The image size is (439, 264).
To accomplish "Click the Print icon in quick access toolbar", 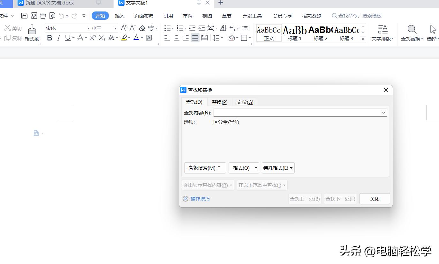I will pyautogui.click(x=43, y=15).
